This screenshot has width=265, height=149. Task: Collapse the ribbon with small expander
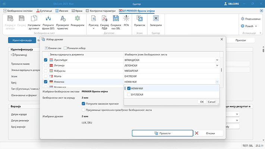coord(261,33)
